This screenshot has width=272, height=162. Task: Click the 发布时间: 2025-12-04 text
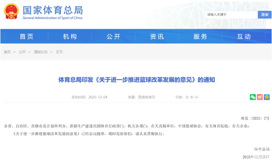tap(89, 97)
